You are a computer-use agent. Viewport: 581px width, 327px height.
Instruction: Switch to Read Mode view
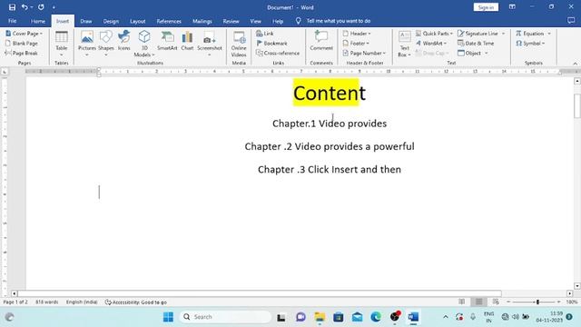pos(462,302)
